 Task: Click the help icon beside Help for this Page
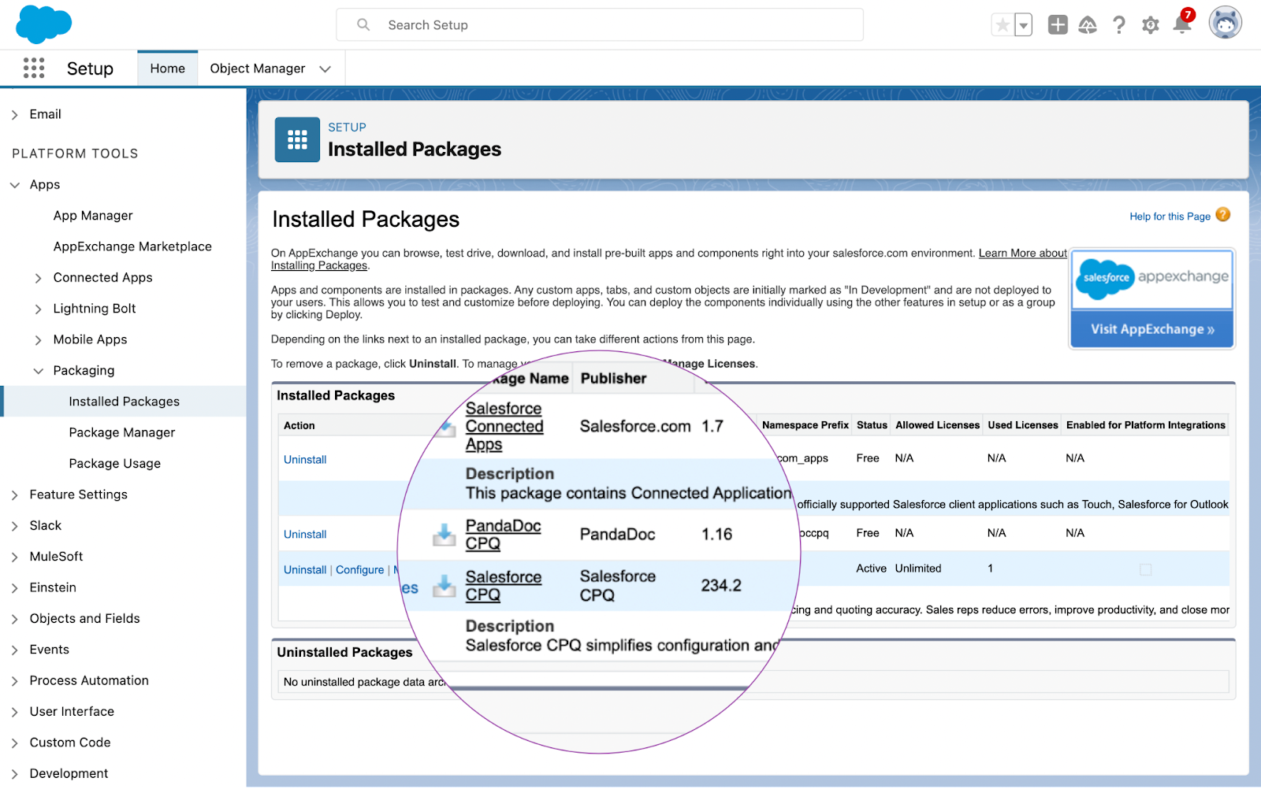pyautogui.click(x=1223, y=215)
